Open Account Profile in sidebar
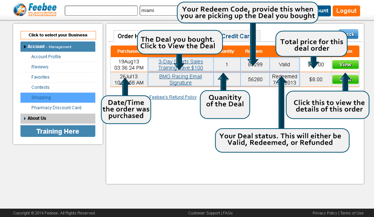 [46, 57]
